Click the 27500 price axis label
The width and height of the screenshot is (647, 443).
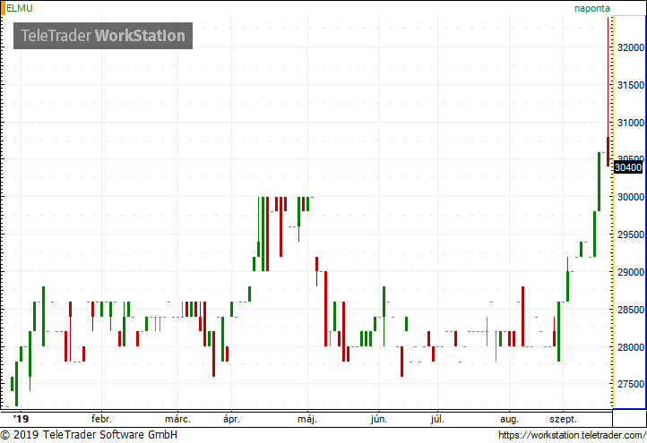point(631,384)
